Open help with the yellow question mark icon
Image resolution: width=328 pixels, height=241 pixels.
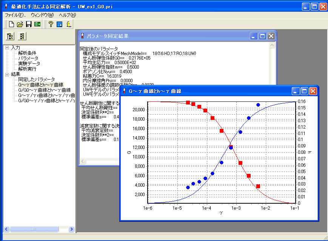pos(51,25)
